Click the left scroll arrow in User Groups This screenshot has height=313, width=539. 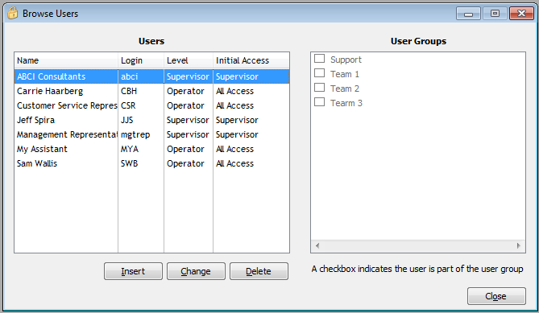[x=317, y=245]
